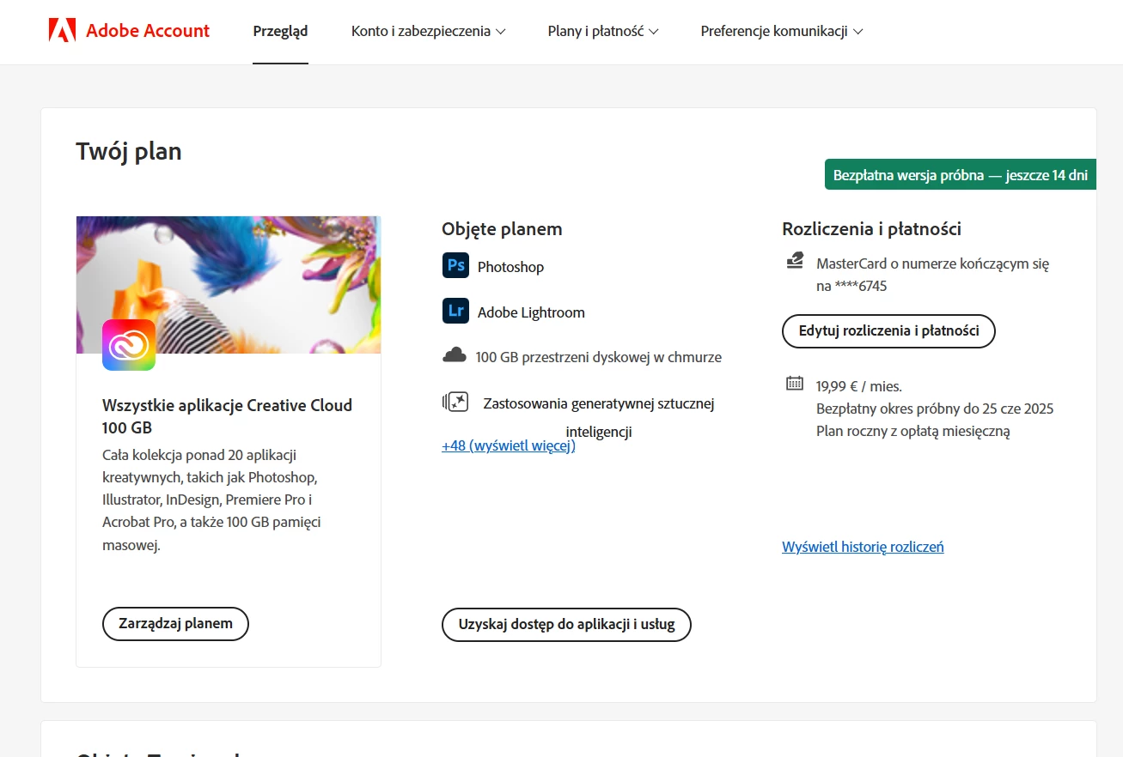1123x757 pixels.
Task: Click the Adobe Lightroom Lr icon
Action: (455, 311)
